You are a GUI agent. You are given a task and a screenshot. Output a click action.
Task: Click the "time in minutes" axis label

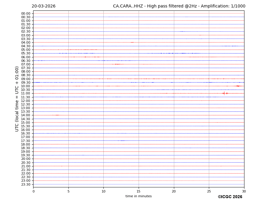point(138,196)
